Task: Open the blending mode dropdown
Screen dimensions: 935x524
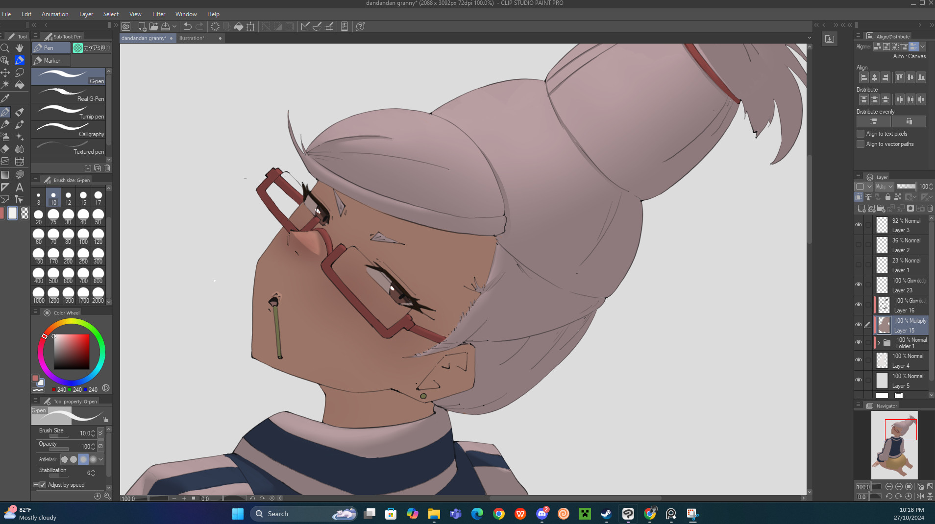Action: tap(885, 187)
